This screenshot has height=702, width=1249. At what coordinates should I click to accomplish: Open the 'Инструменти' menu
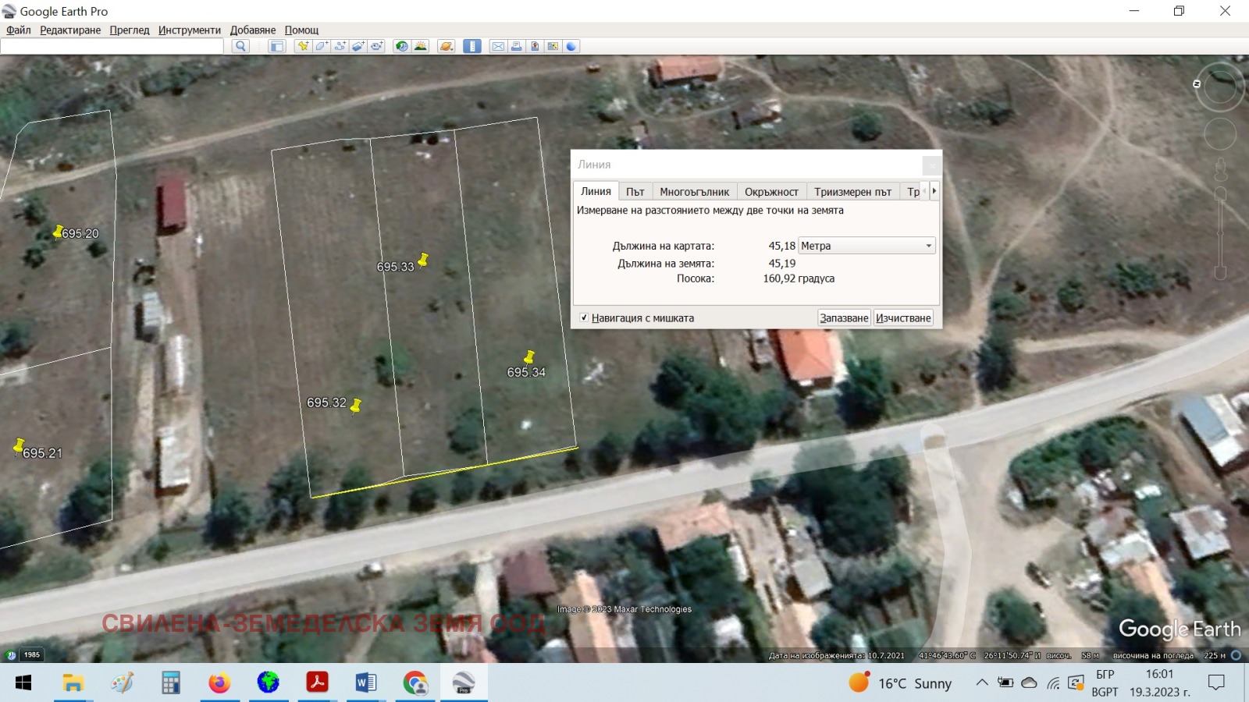[x=189, y=30]
